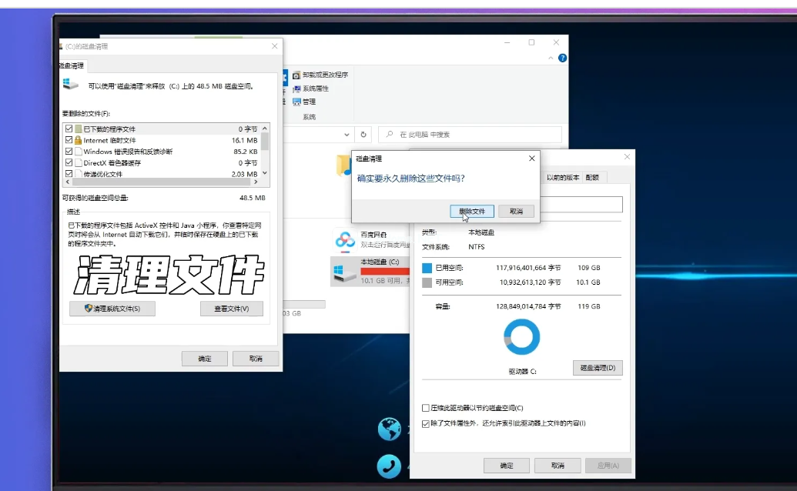797x491 pixels.
Task: Switch to the 以前的版本 tab
Action: [x=563, y=177]
